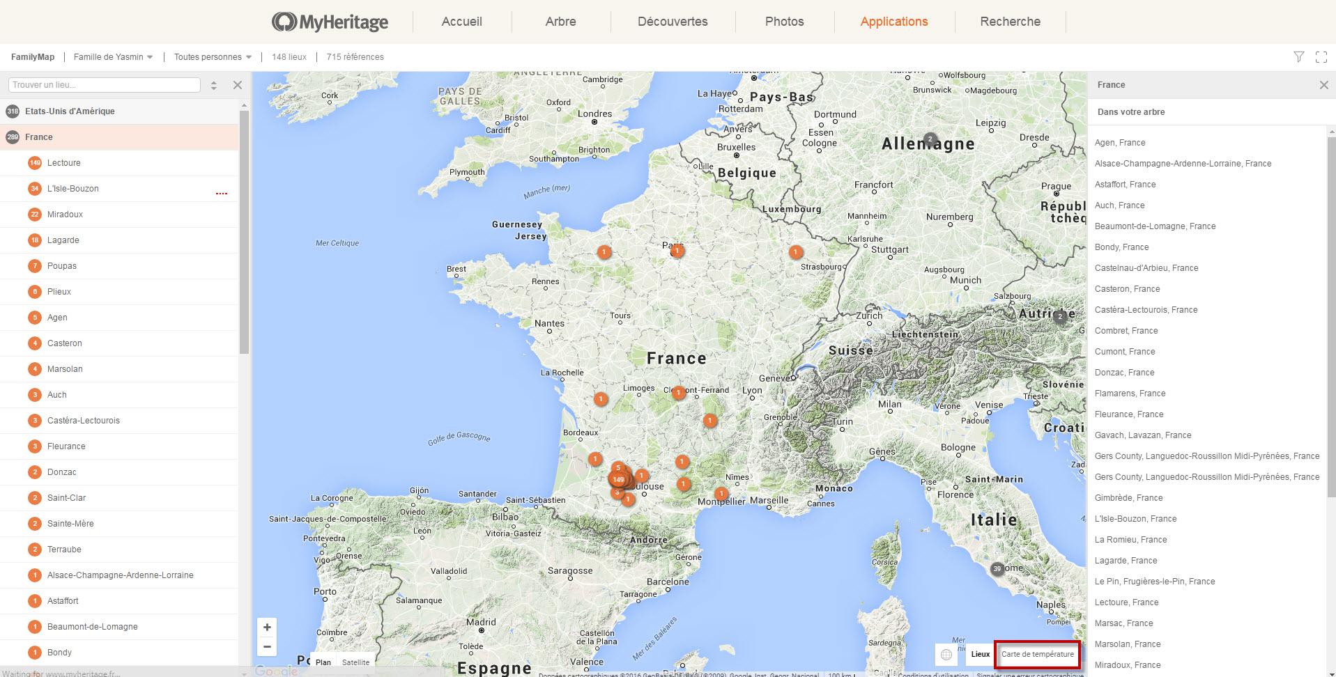Zoom out on the map

point(267,646)
